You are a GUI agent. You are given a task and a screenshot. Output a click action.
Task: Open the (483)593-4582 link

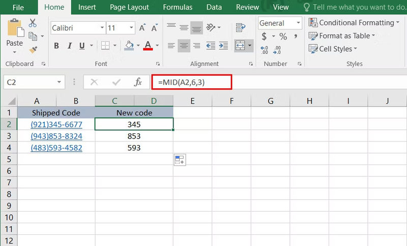click(x=56, y=148)
